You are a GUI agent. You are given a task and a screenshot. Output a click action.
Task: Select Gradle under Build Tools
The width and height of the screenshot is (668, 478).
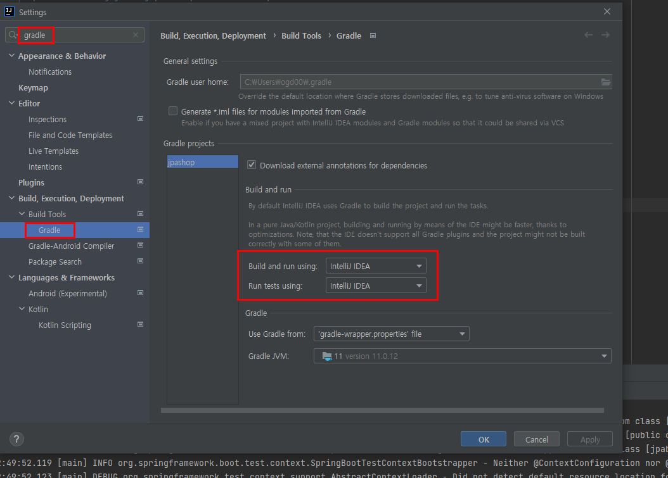(x=49, y=230)
